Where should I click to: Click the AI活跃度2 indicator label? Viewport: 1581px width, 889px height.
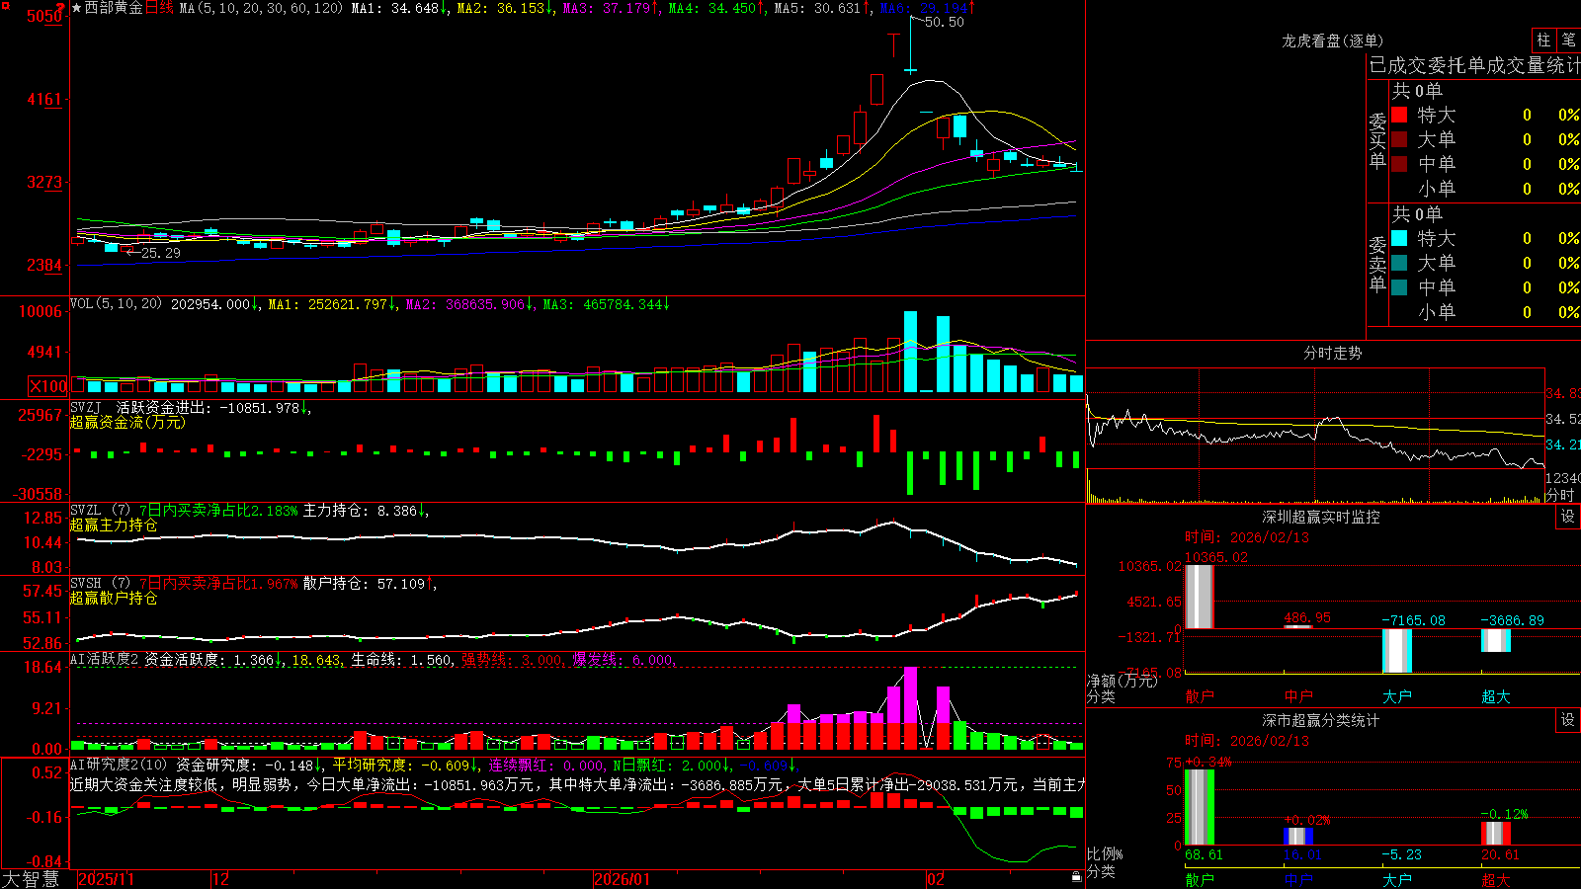tap(105, 660)
